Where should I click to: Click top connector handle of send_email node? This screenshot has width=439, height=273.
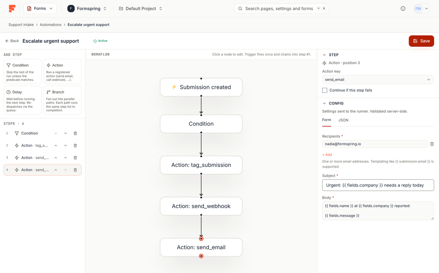[201, 239]
